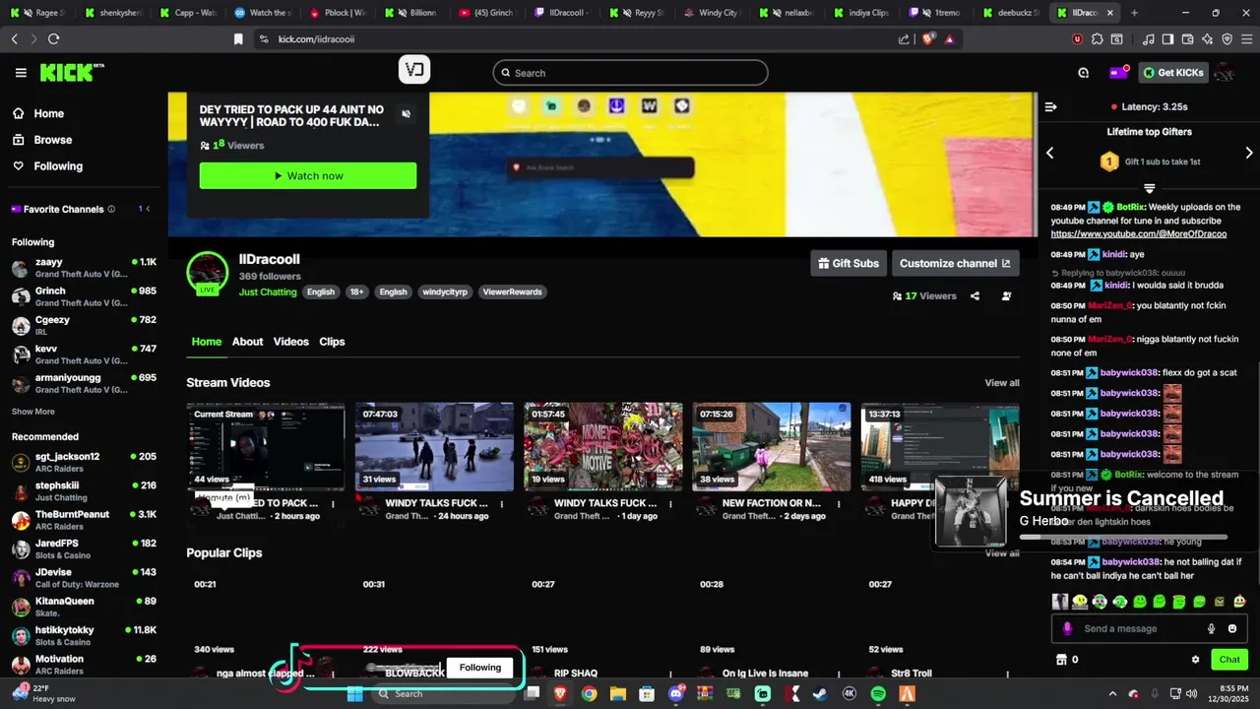Switch to channel Clips tab
Image resolution: width=1260 pixels, height=709 pixels.
tap(332, 342)
